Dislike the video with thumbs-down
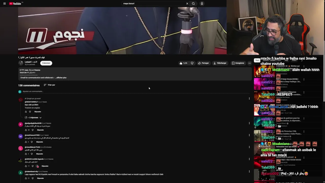Image resolution: width=325 pixels, height=183 pixels. tap(192, 63)
